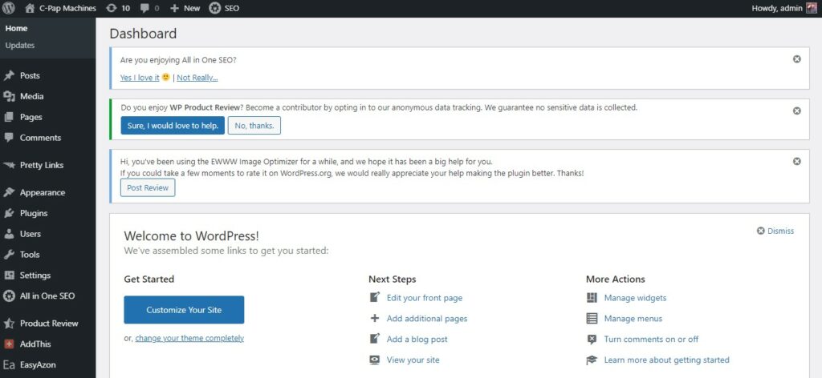Dismiss the EWWW Image Optimizer notice

pyautogui.click(x=797, y=162)
